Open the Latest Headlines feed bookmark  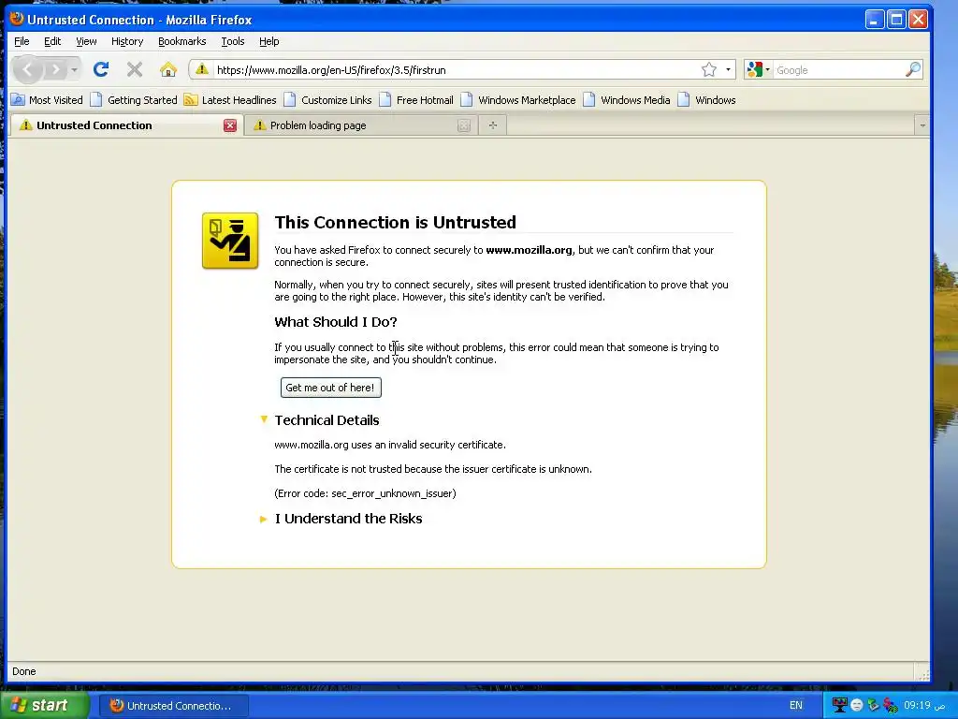230,99
